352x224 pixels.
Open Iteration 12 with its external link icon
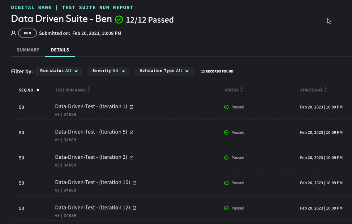[134, 208]
